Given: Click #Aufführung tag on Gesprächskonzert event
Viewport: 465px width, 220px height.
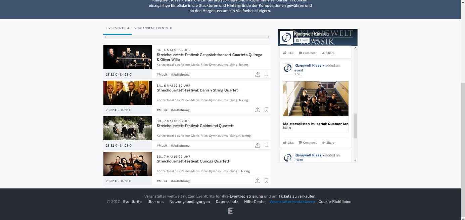Looking at the screenshot, I should coord(180,75).
